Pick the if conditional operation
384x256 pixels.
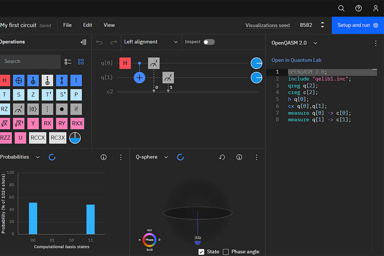(76, 109)
